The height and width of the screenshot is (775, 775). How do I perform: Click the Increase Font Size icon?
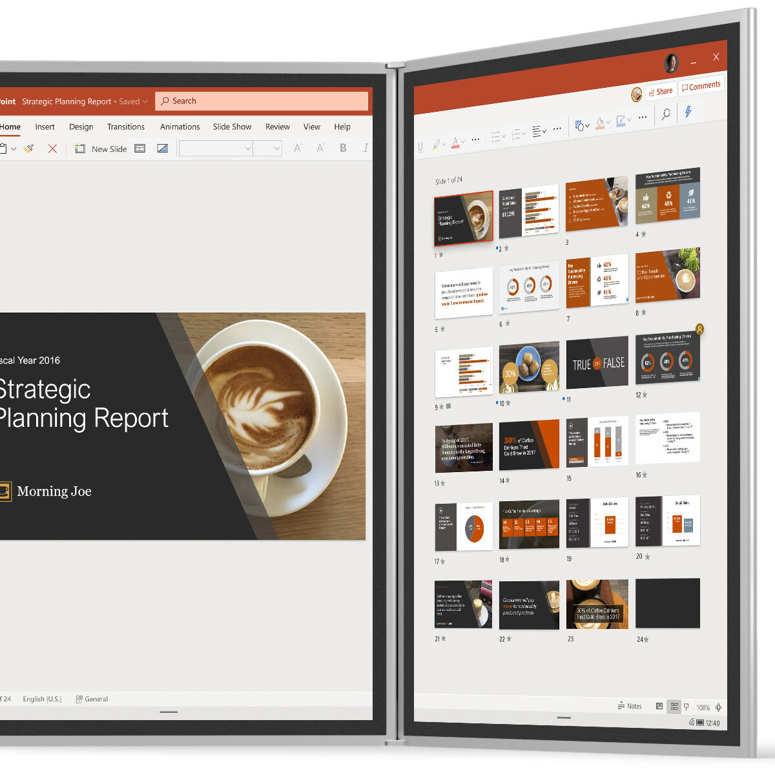(298, 148)
